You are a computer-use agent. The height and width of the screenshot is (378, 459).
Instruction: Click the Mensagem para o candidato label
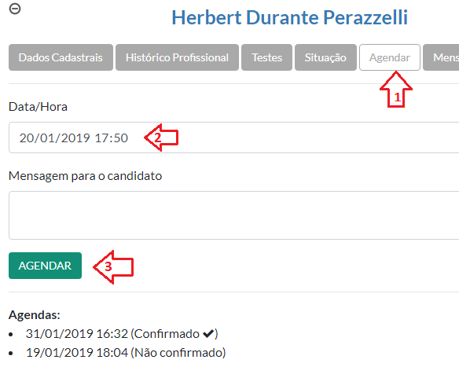[x=85, y=176]
